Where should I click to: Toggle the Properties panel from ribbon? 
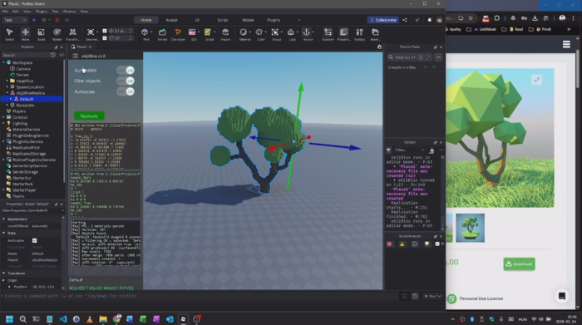[x=343, y=34]
